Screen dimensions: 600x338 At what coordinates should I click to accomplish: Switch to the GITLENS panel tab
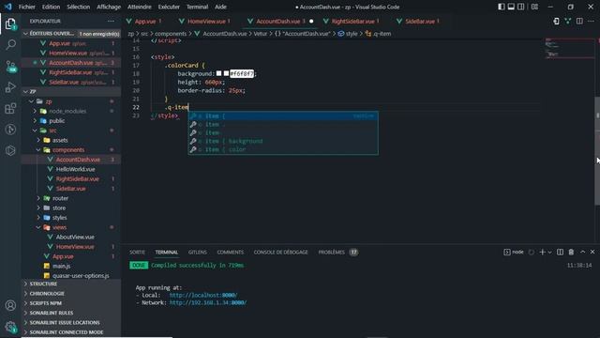pos(198,253)
